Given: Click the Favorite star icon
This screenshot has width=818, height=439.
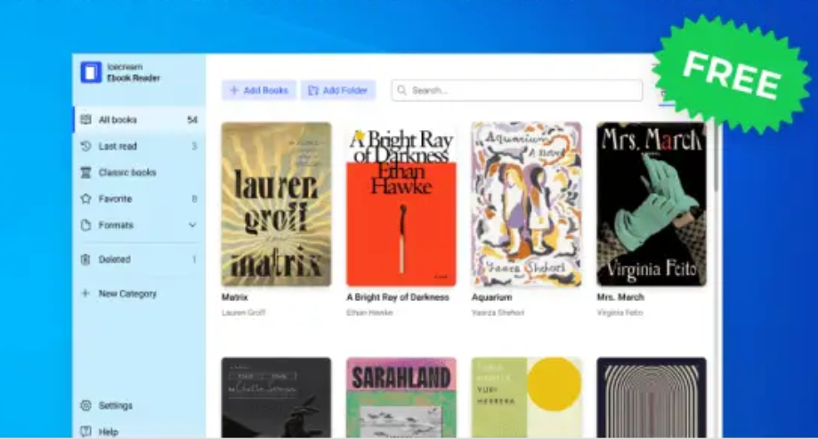Looking at the screenshot, I should click(x=86, y=199).
